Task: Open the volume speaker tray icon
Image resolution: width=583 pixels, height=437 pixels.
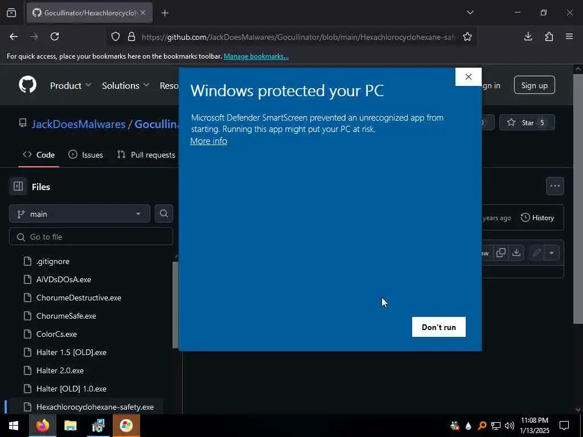Action: click(510, 426)
